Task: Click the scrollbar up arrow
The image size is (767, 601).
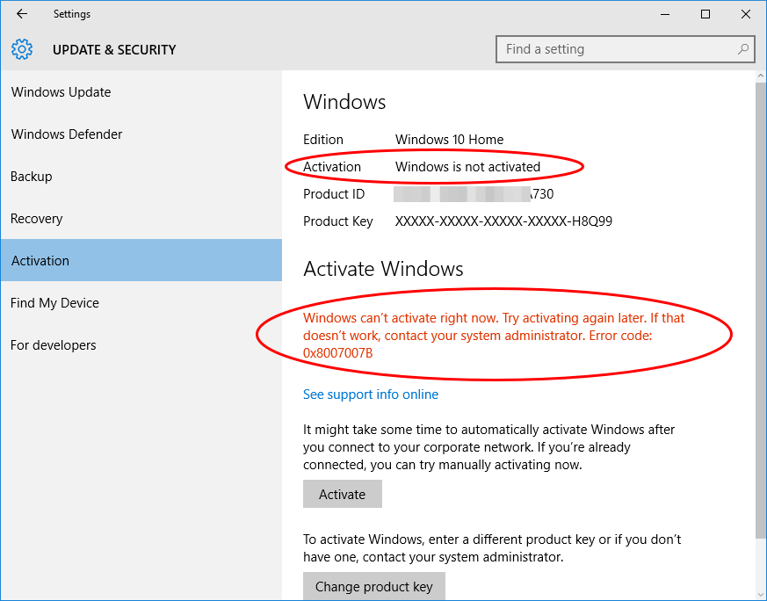Action: tap(761, 76)
